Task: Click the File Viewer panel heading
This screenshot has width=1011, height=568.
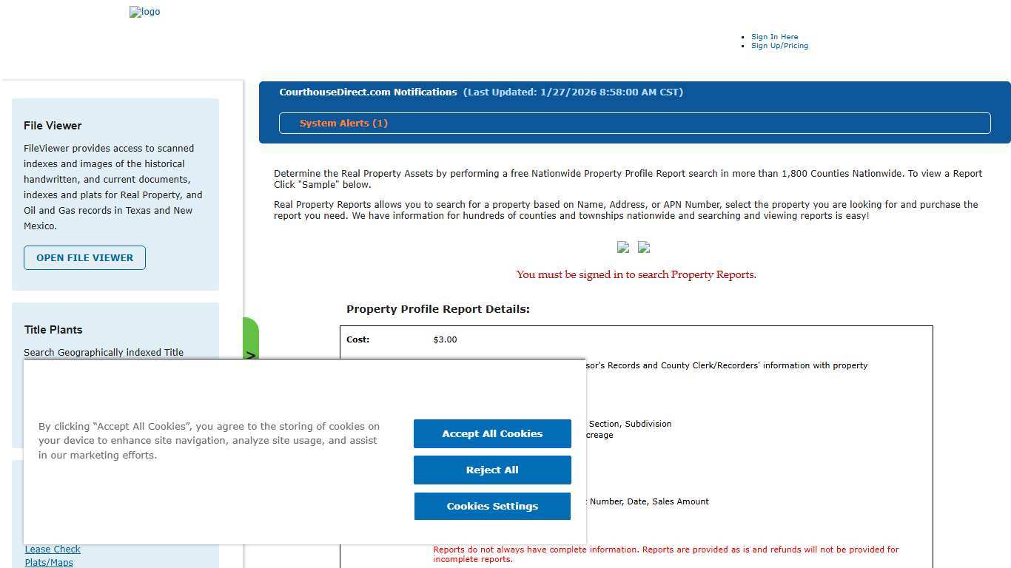Action: pos(52,125)
